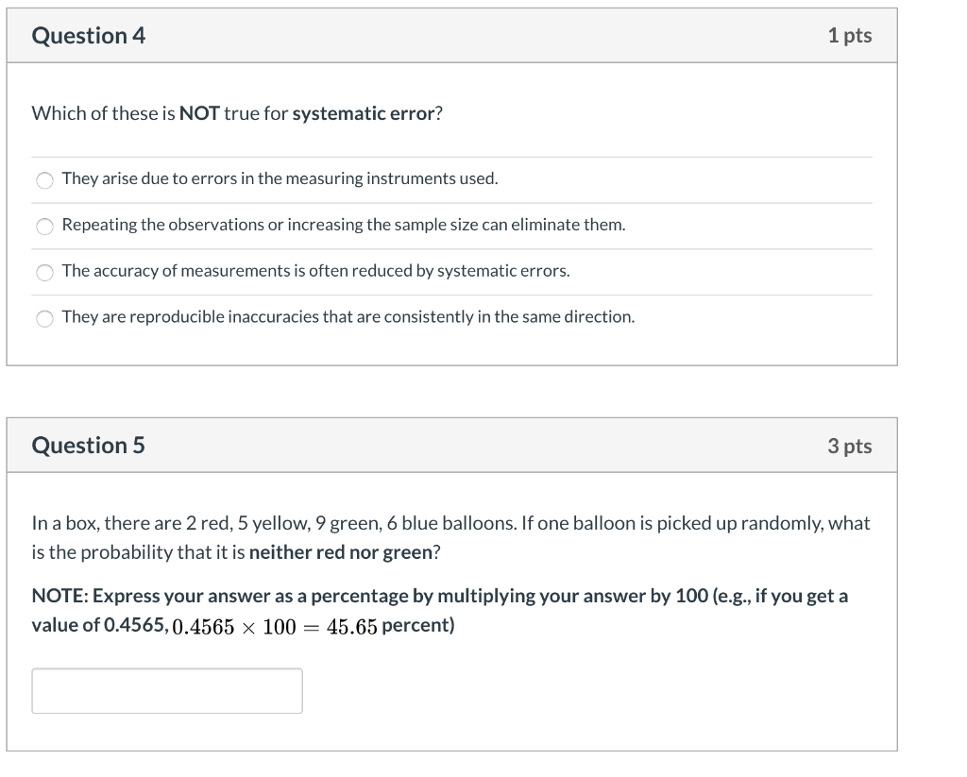Viewport: 967px width, 777px height.
Task: Click the prompt 'Which of these is NOT true'
Action: pyautogui.click(x=237, y=113)
